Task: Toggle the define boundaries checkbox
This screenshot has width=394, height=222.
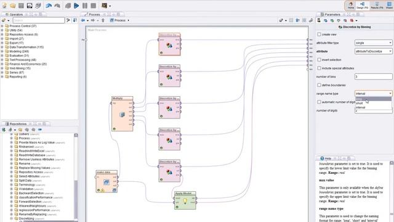Action: click(x=319, y=85)
